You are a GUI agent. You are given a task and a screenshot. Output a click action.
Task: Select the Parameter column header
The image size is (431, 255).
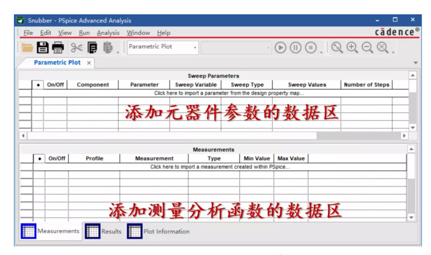(144, 85)
